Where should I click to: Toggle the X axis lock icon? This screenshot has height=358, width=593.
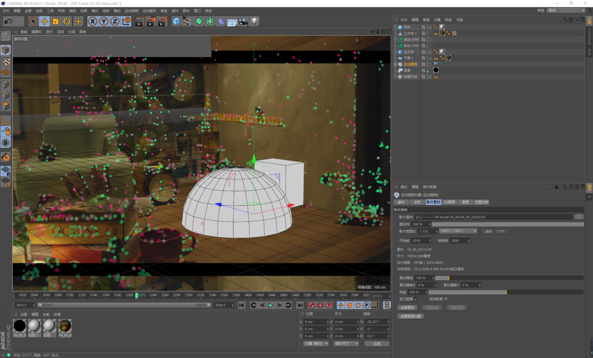tap(92, 21)
